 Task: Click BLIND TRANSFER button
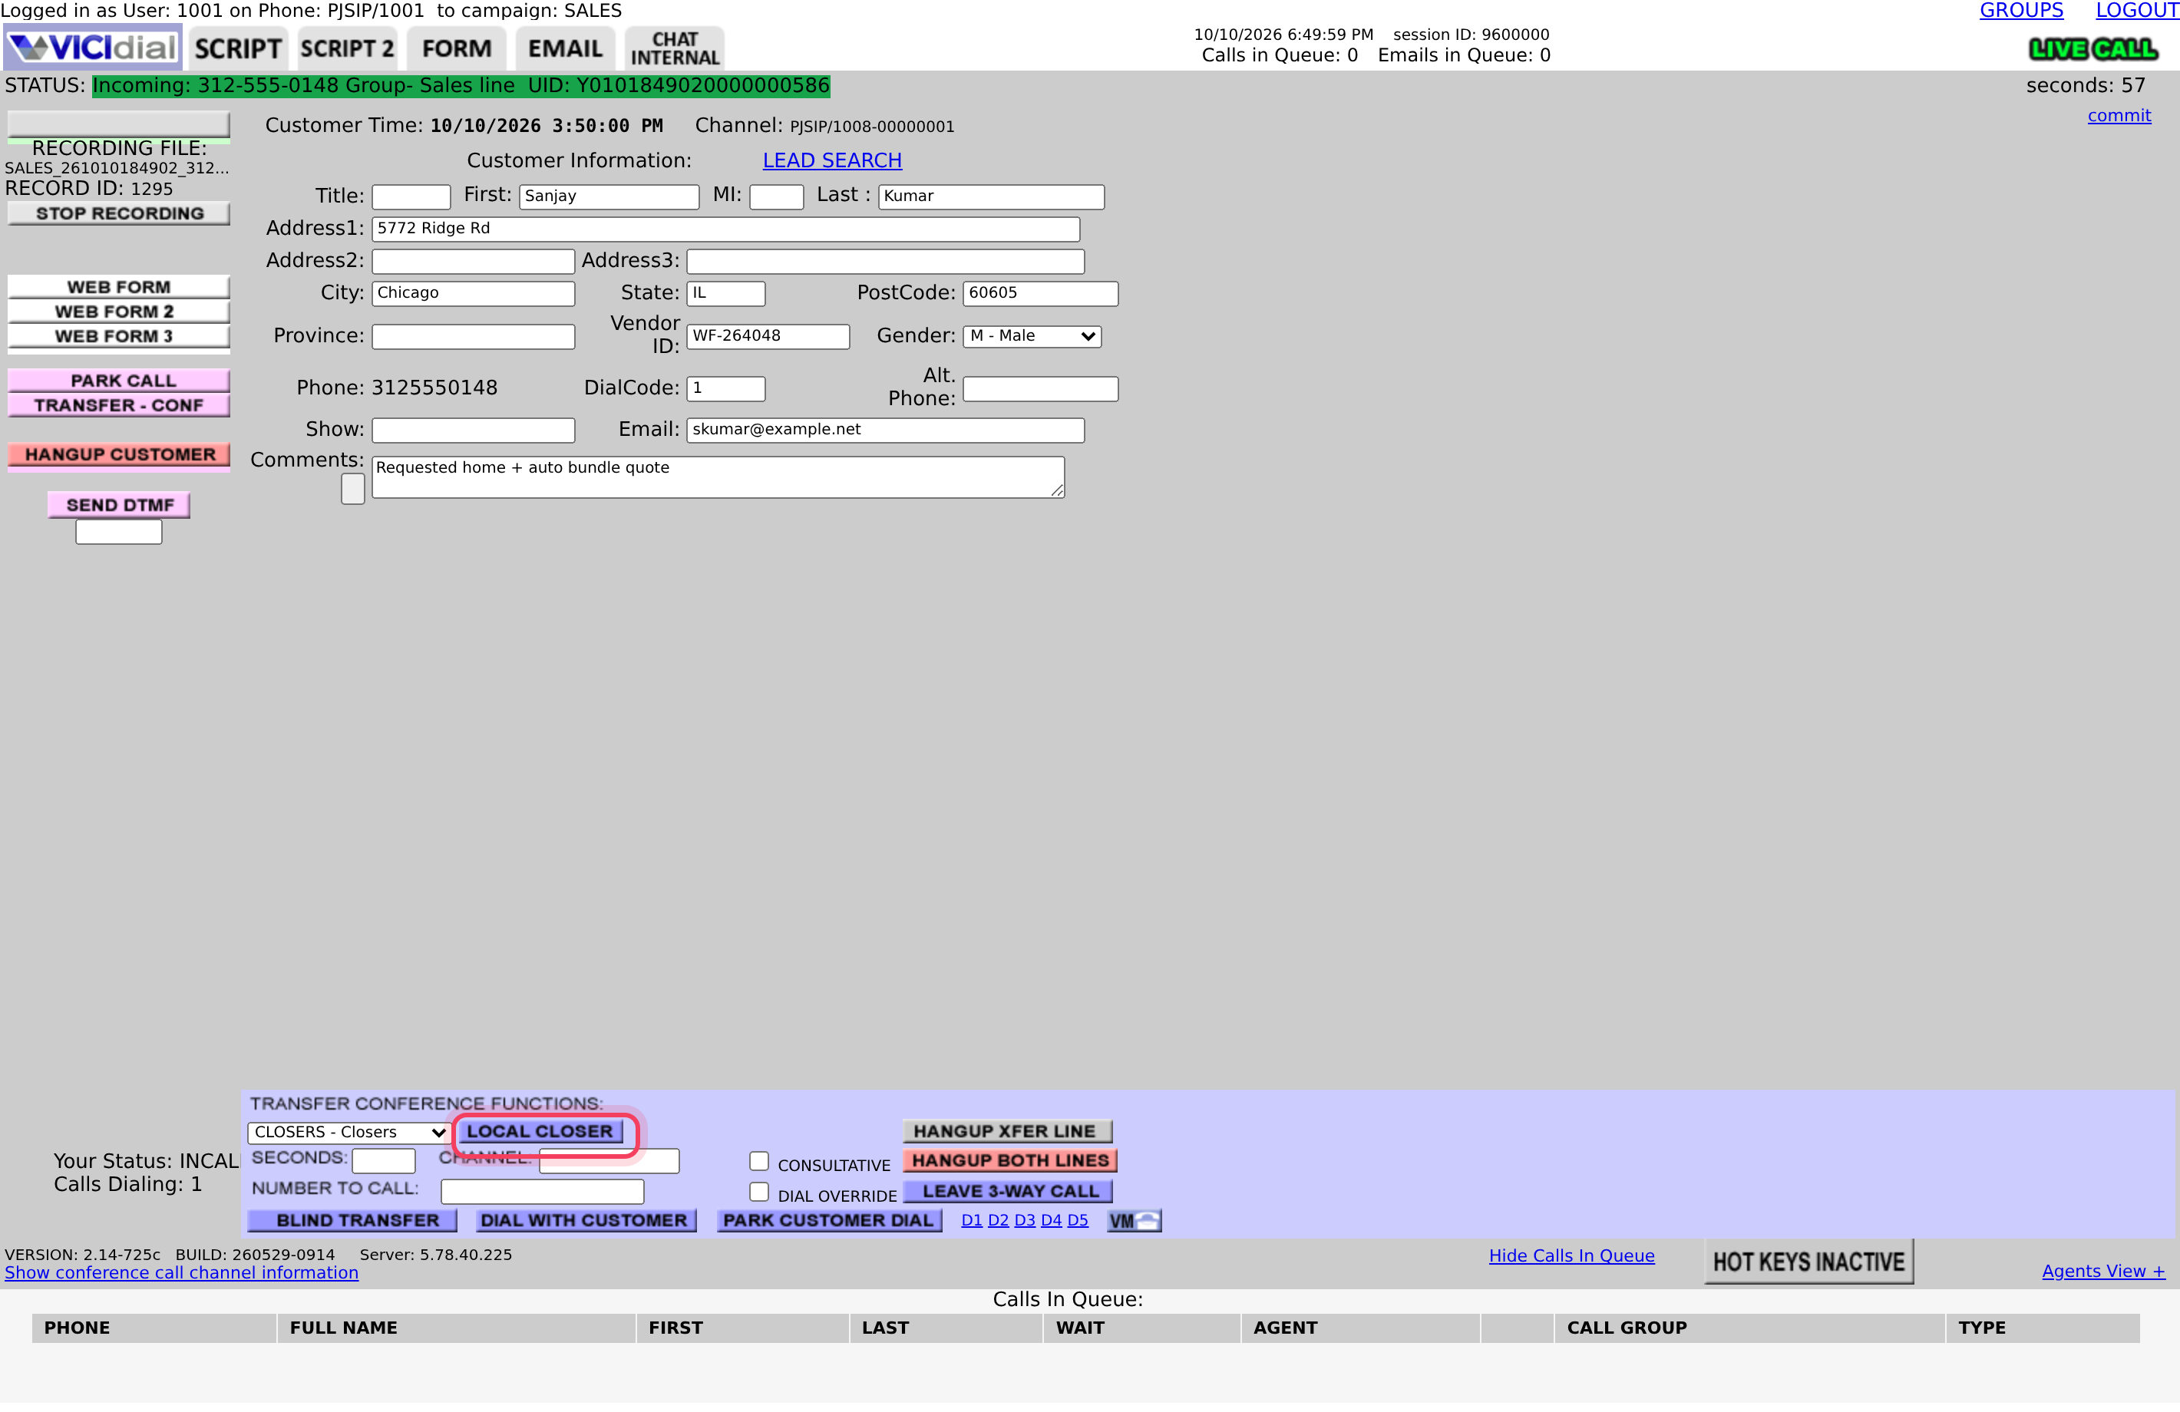(352, 1221)
